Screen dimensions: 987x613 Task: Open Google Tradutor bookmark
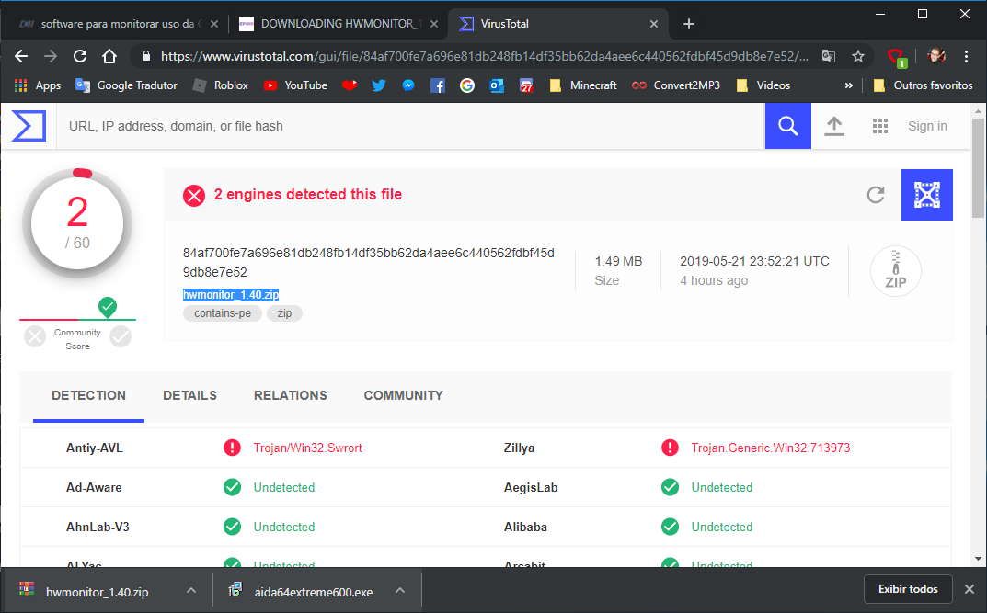(x=127, y=85)
